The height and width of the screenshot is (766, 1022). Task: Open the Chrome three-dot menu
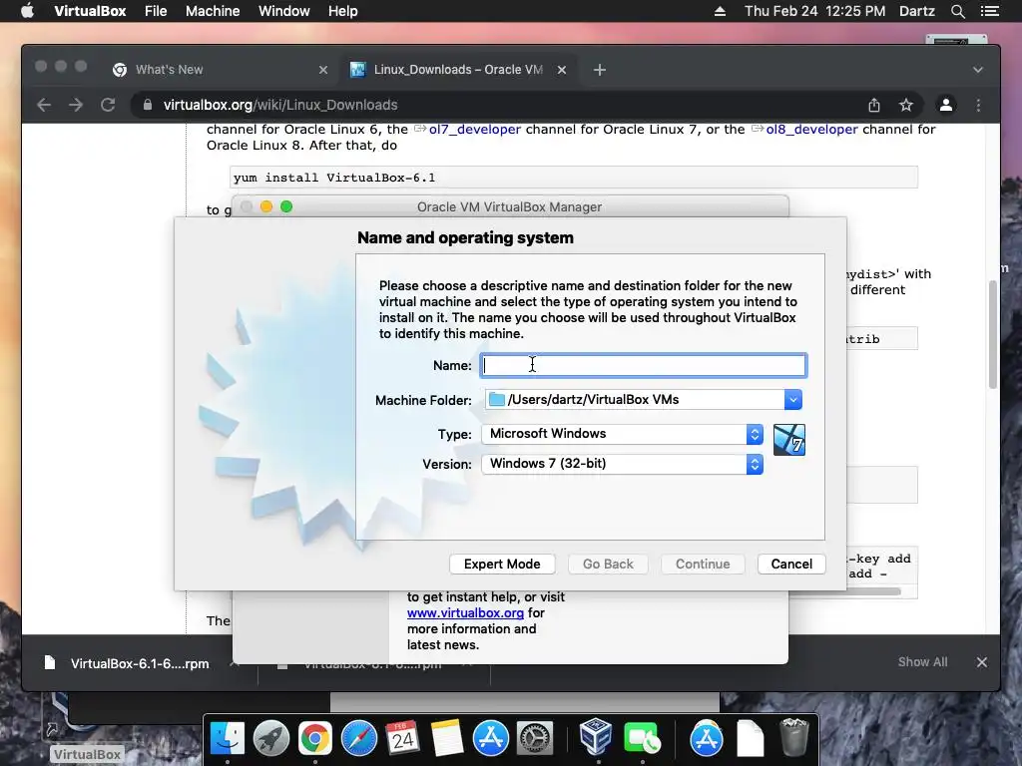click(978, 105)
